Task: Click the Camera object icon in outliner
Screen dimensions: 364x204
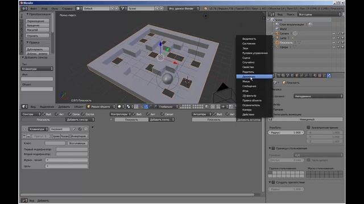Action: (x=277, y=33)
